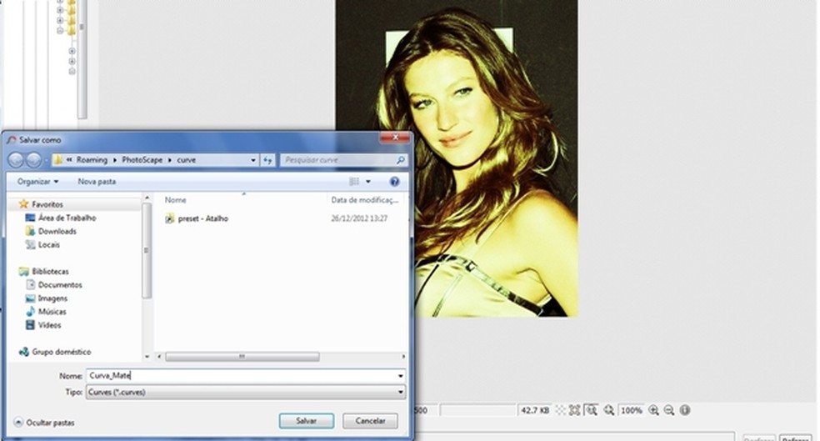This screenshot has height=441, width=820.
Task: Click the fit-to-screen icon in PhotoScape status bar
Action: [575, 410]
